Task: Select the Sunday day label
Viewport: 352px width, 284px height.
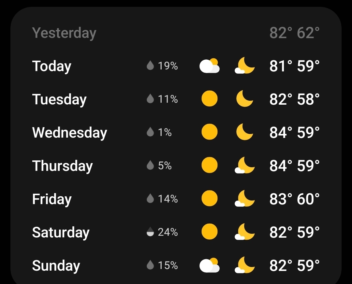Action: pyautogui.click(x=56, y=266)
